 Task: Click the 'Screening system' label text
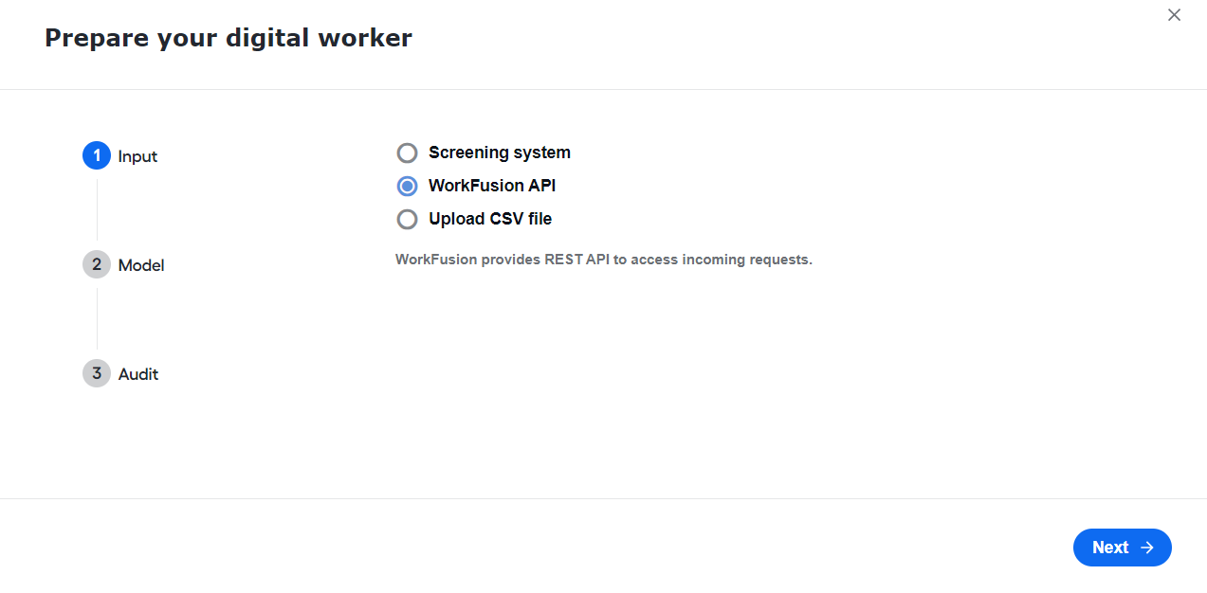(x=500, y=153)
